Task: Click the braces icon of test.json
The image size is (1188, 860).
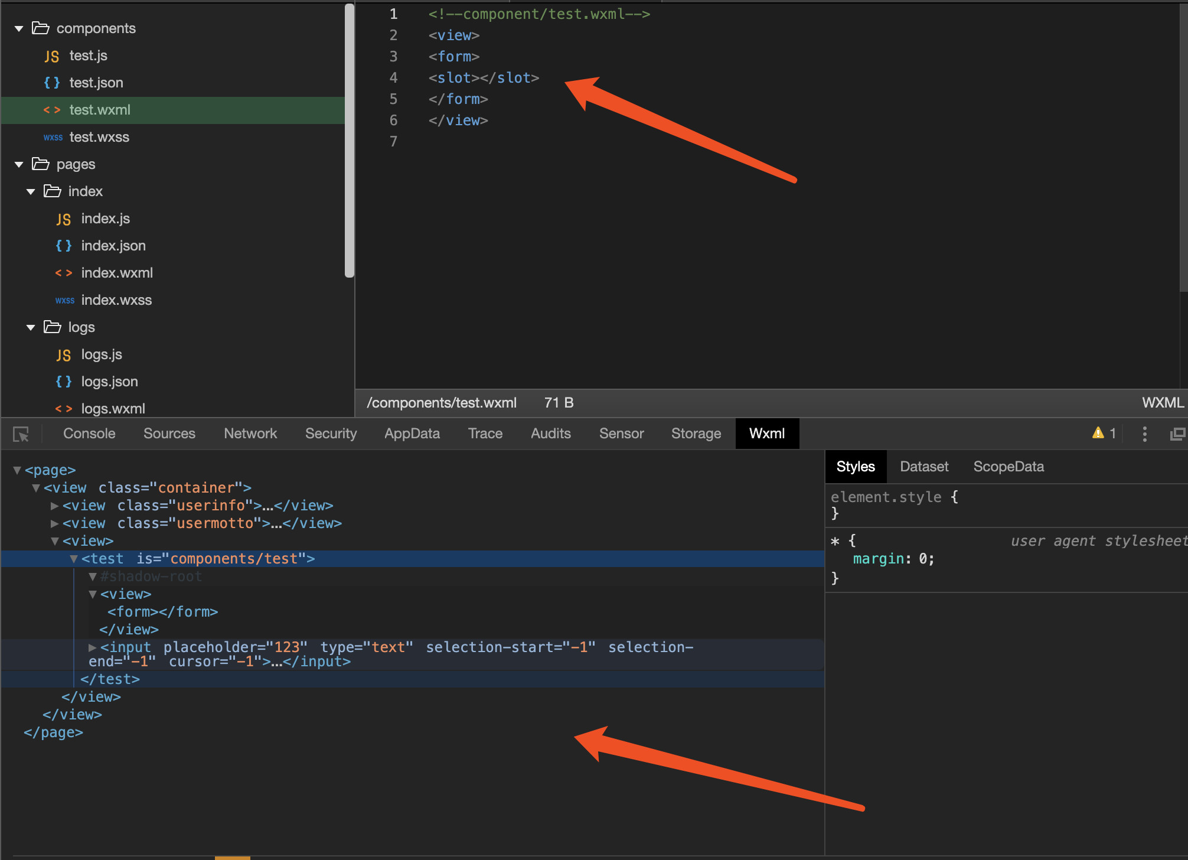Action: click(51, 83)
